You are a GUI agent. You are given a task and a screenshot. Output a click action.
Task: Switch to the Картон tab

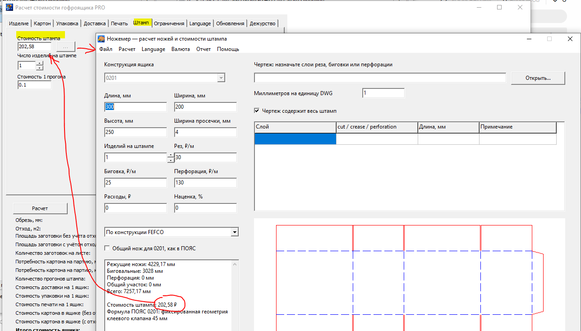(42, 23)
